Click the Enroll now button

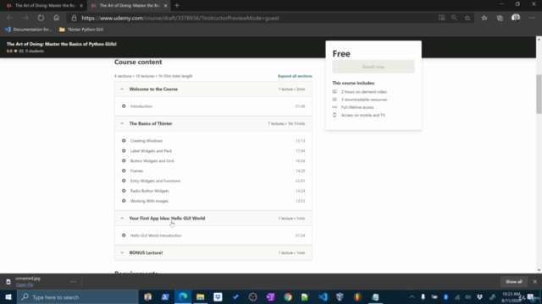[x=373, y=67]
